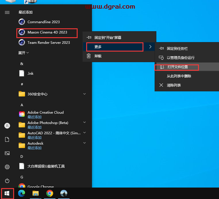Click the Maxon Cinema 4D 2023 icon
This screenshot has width=219, height=199.
pyautogui.click(x=22, y=32)
